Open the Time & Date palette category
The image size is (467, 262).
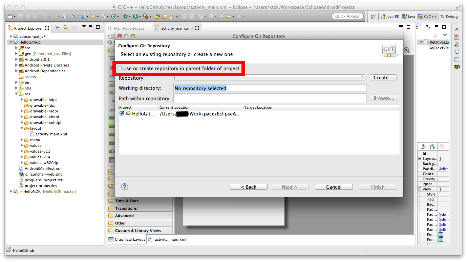pos(140,201)
